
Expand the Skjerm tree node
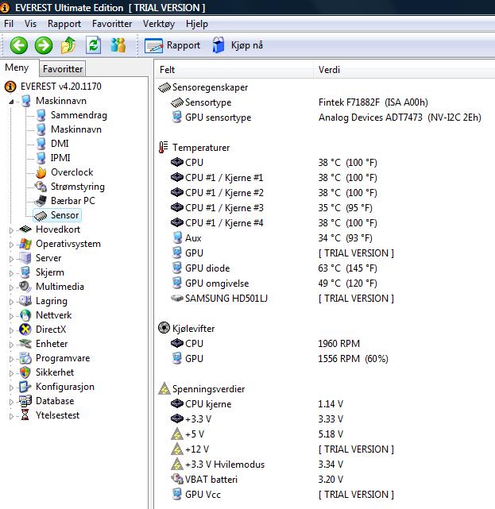point(11,273)
